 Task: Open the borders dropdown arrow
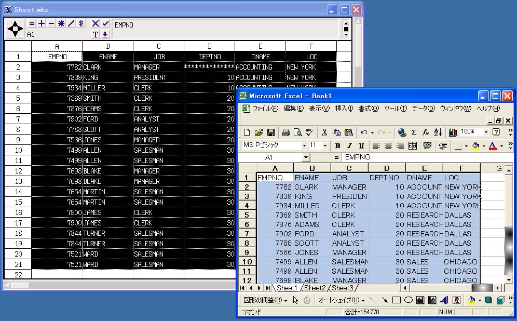[x=466, y=146]
